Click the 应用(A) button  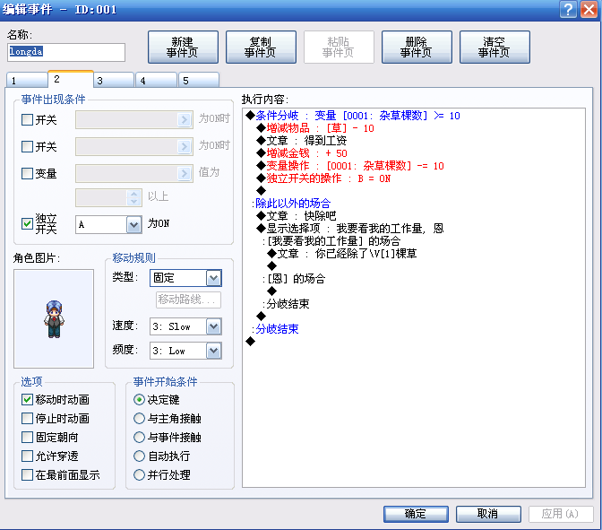pyautogui.click(x=561, y=514)
